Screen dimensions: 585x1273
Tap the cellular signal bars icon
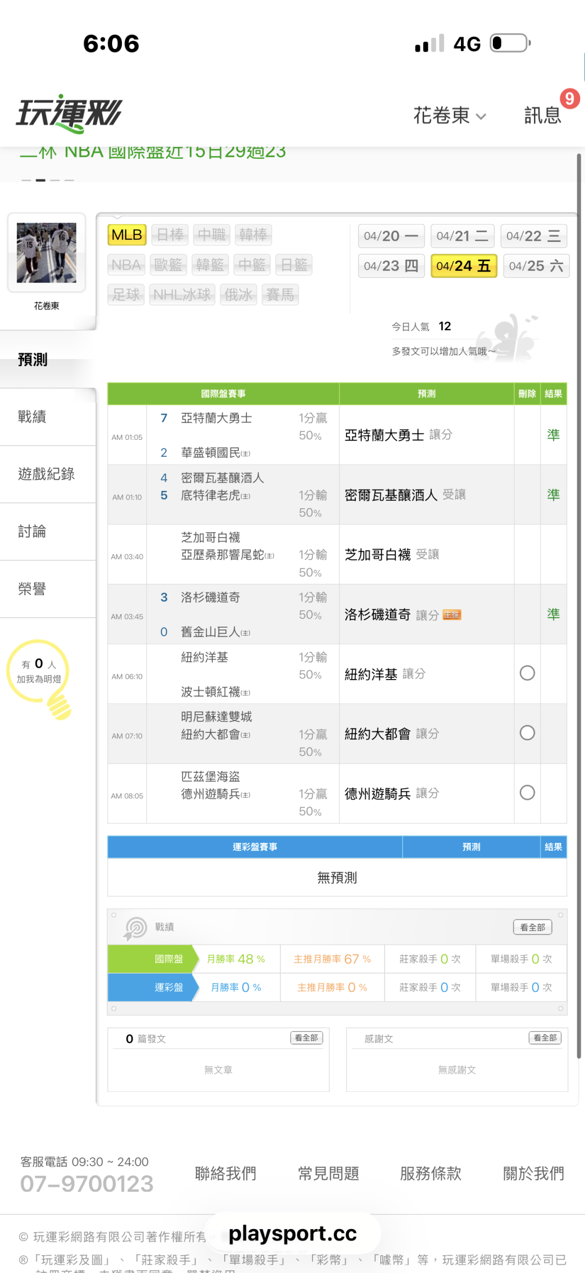[430, 43]
